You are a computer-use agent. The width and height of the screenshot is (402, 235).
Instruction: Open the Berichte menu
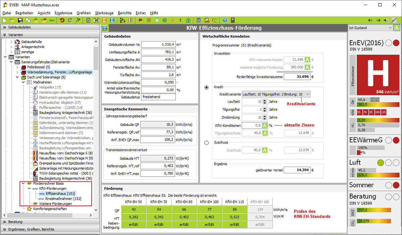(x=125, y=13)
